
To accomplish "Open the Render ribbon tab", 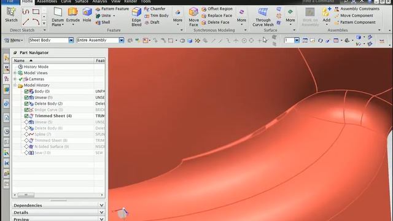I will click(x=131, y=1).
